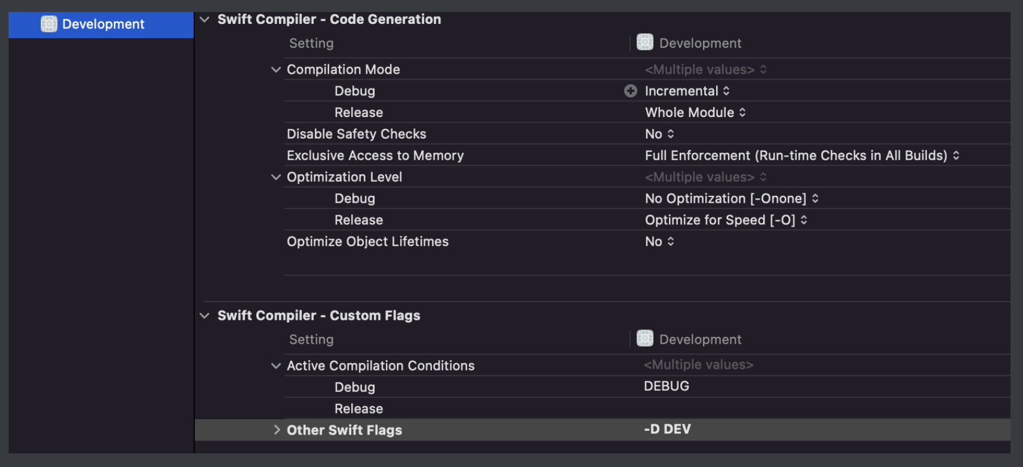Screen dimensions: 1023x467
Task: Click Swift Compiler - Custom Flags heading
Action: pyautogui.click(x=319, y=315)
